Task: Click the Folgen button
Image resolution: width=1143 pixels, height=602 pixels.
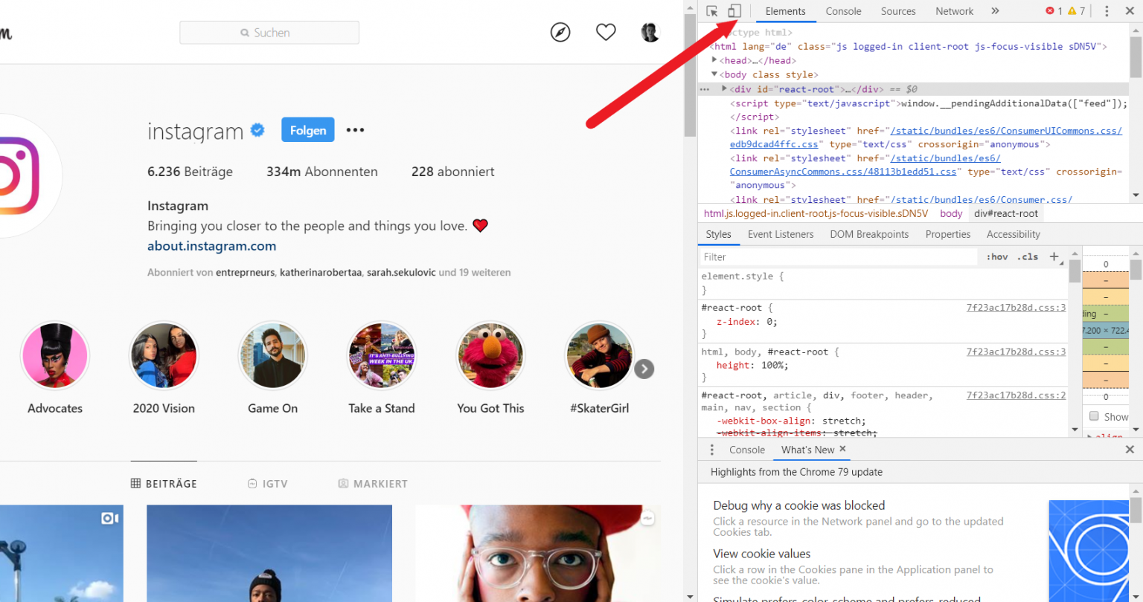Action: [x=308, y=130]
